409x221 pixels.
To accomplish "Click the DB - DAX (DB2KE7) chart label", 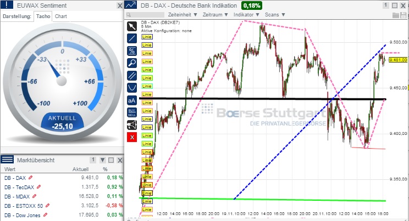I will pos(161,22).
